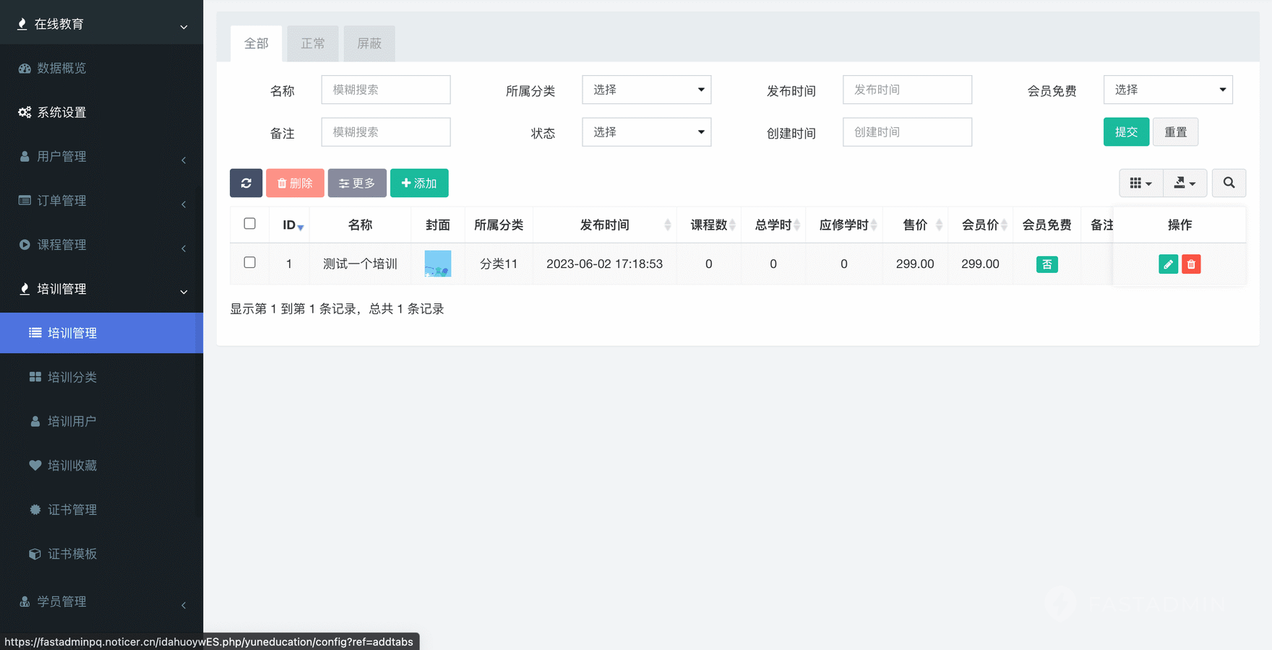Toggle the 会员免费 否 status badge
The width and height of the screenshot is (1272, 650).
(1047, 264)
